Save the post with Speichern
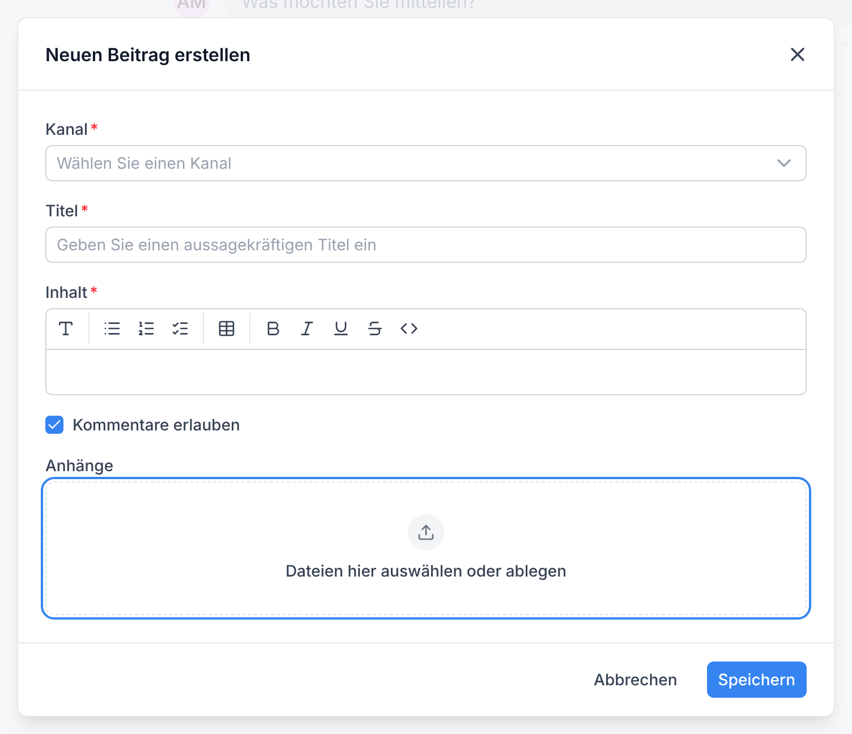This screenshot has height=734, width=852. click(757, 680)
